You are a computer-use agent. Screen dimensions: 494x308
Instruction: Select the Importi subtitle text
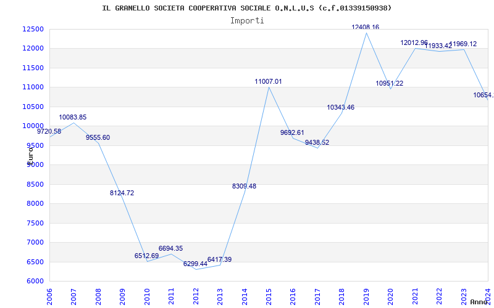click(247, 21)
